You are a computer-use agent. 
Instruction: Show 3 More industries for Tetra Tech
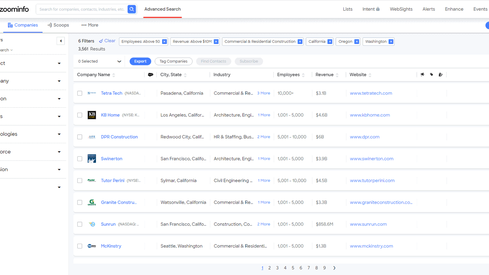pos(263,93)
